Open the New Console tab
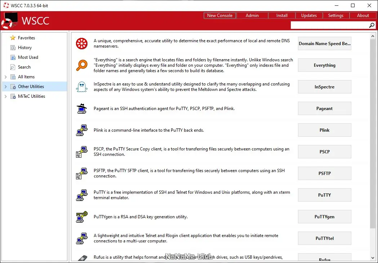Image resolution: width=378 pixels, height=263 pixels. (x=219, y=16)
